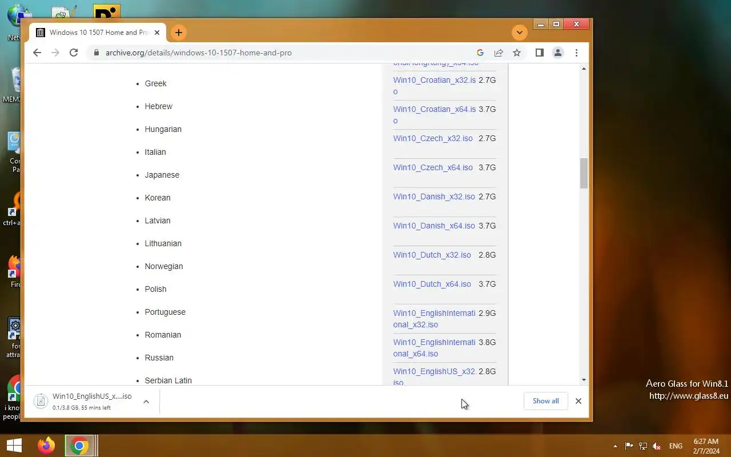This screenshot has height=457, width=731.
Task: Select the 'Lithuanian' list item text
Action: pyautogui.click(x=163, y=243)
